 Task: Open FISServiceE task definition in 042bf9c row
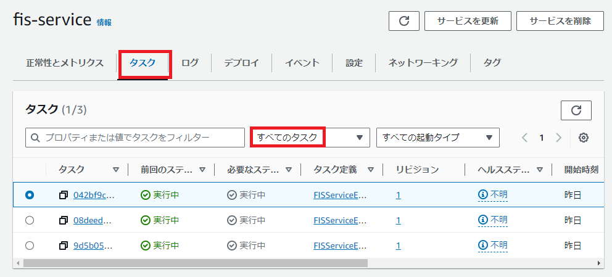340,195
